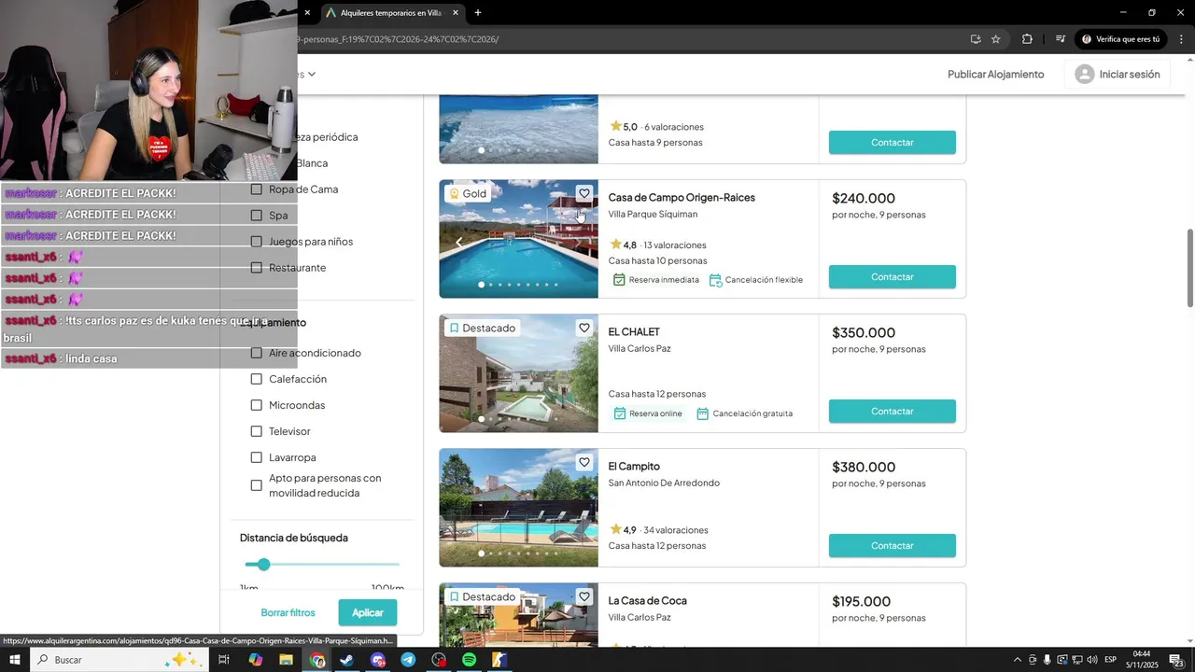1195x672 pixels.
Task: Open Telegram from the taskbar
Action: 408,660
